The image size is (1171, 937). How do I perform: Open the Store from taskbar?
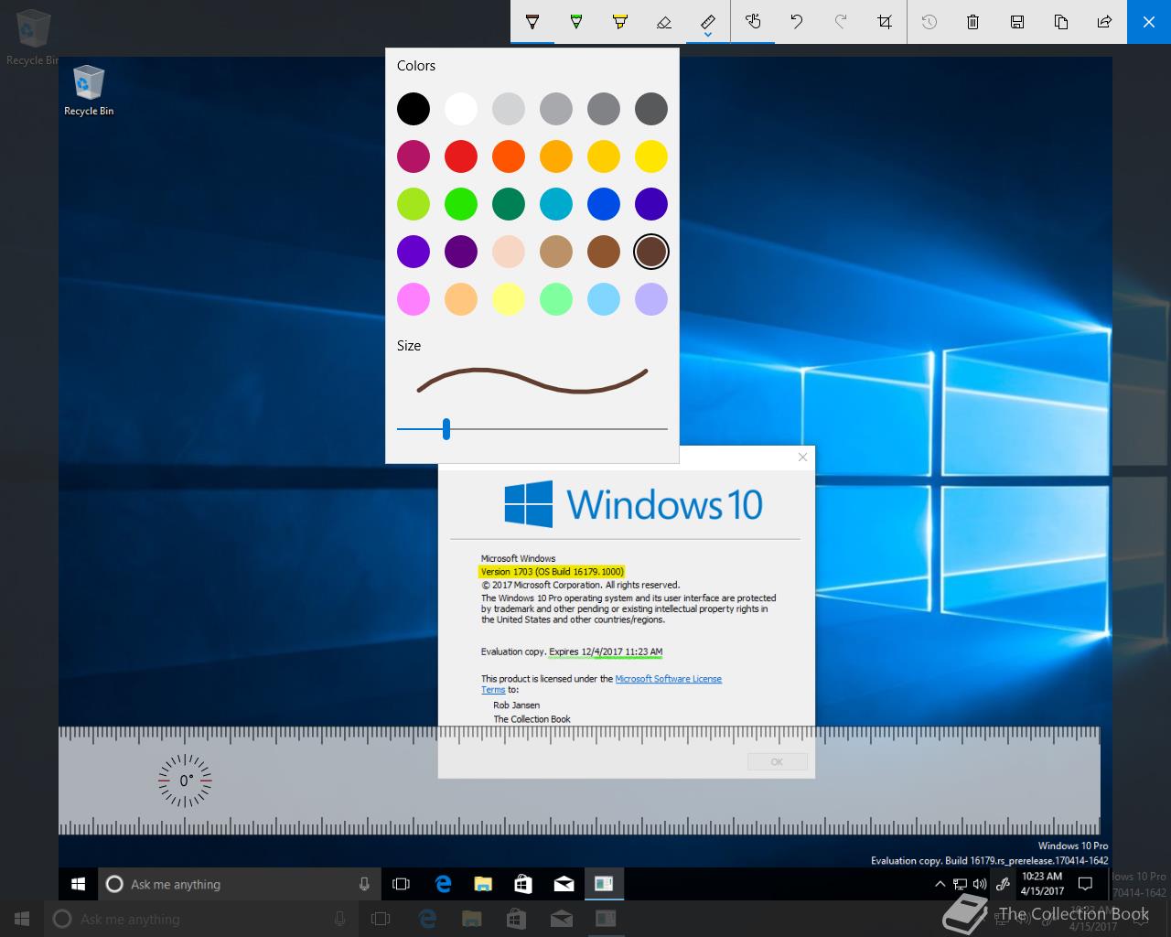click(x=523, y=884)
